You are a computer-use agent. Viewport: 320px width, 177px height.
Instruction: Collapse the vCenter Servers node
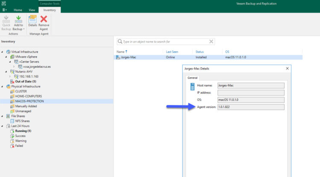click(10, 62)
